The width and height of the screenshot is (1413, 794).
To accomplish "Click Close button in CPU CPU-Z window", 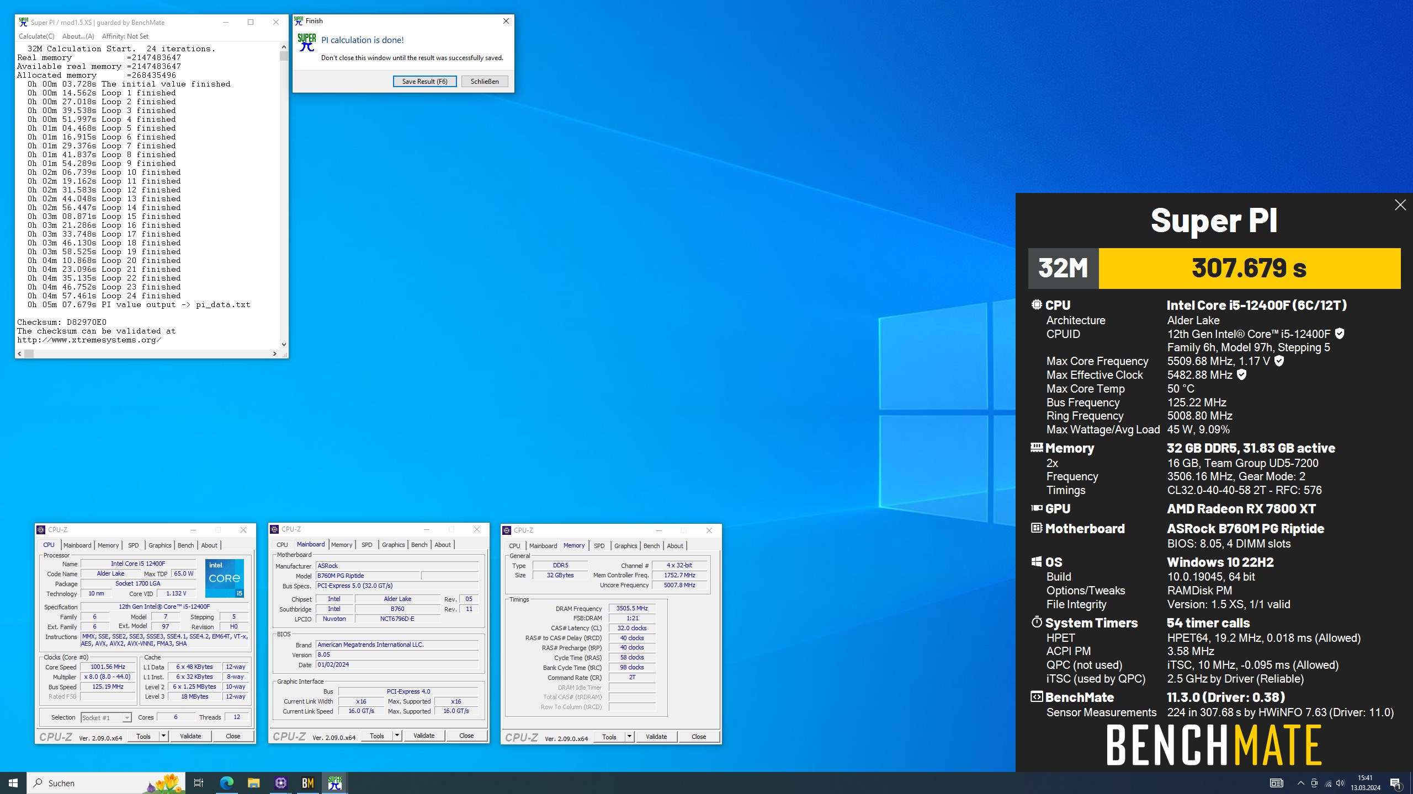I will click(233, 736).
